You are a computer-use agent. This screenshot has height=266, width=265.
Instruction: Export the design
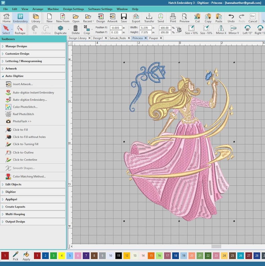point(136,18)
